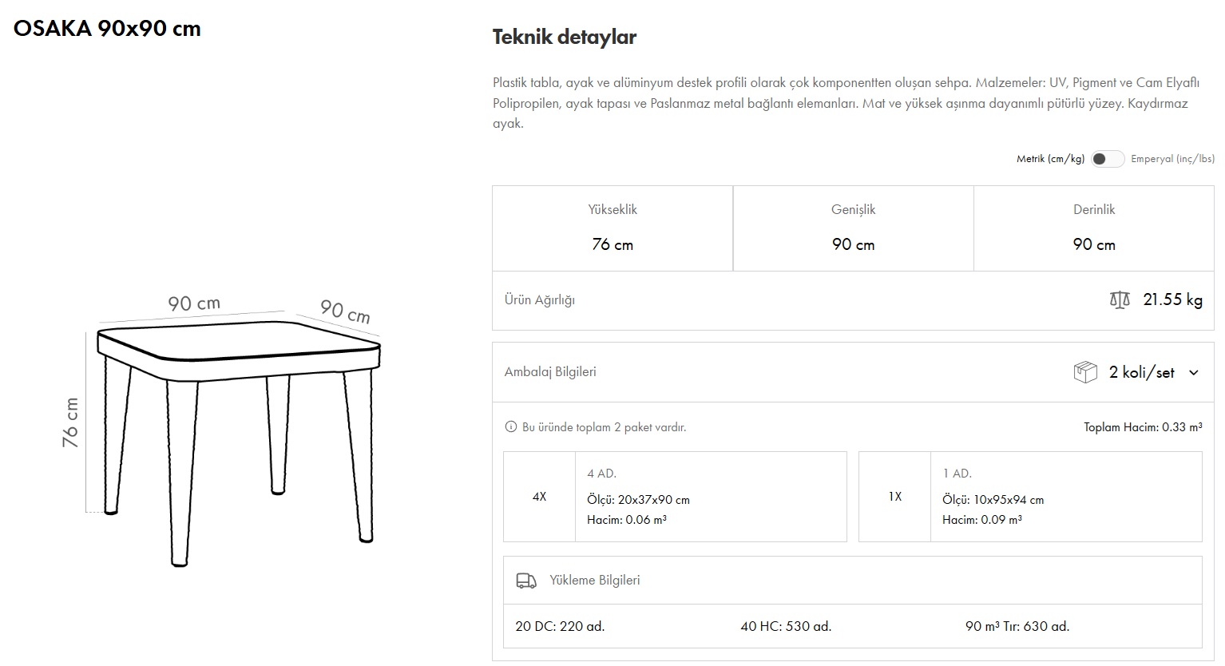Click the Teknik detaylar heading
The image size is (1225, 666).
(x=564, y=38)
